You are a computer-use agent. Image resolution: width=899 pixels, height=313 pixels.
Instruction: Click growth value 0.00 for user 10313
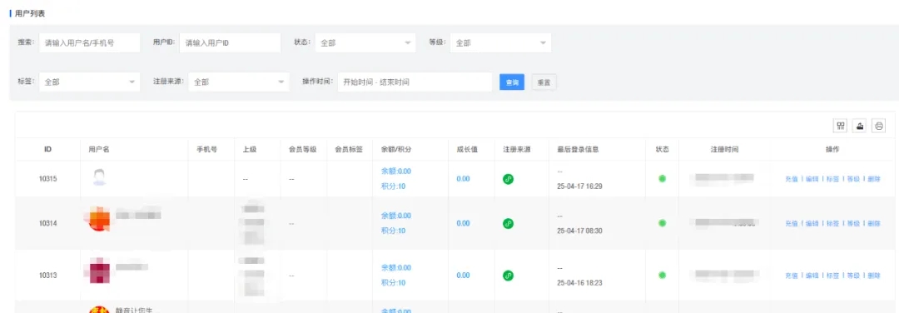pyautogui.click(x=463, y=276)
